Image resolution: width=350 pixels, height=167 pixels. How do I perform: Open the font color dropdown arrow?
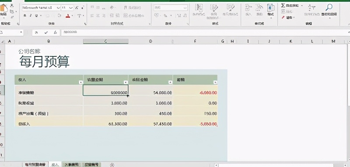tap(72, 16)
